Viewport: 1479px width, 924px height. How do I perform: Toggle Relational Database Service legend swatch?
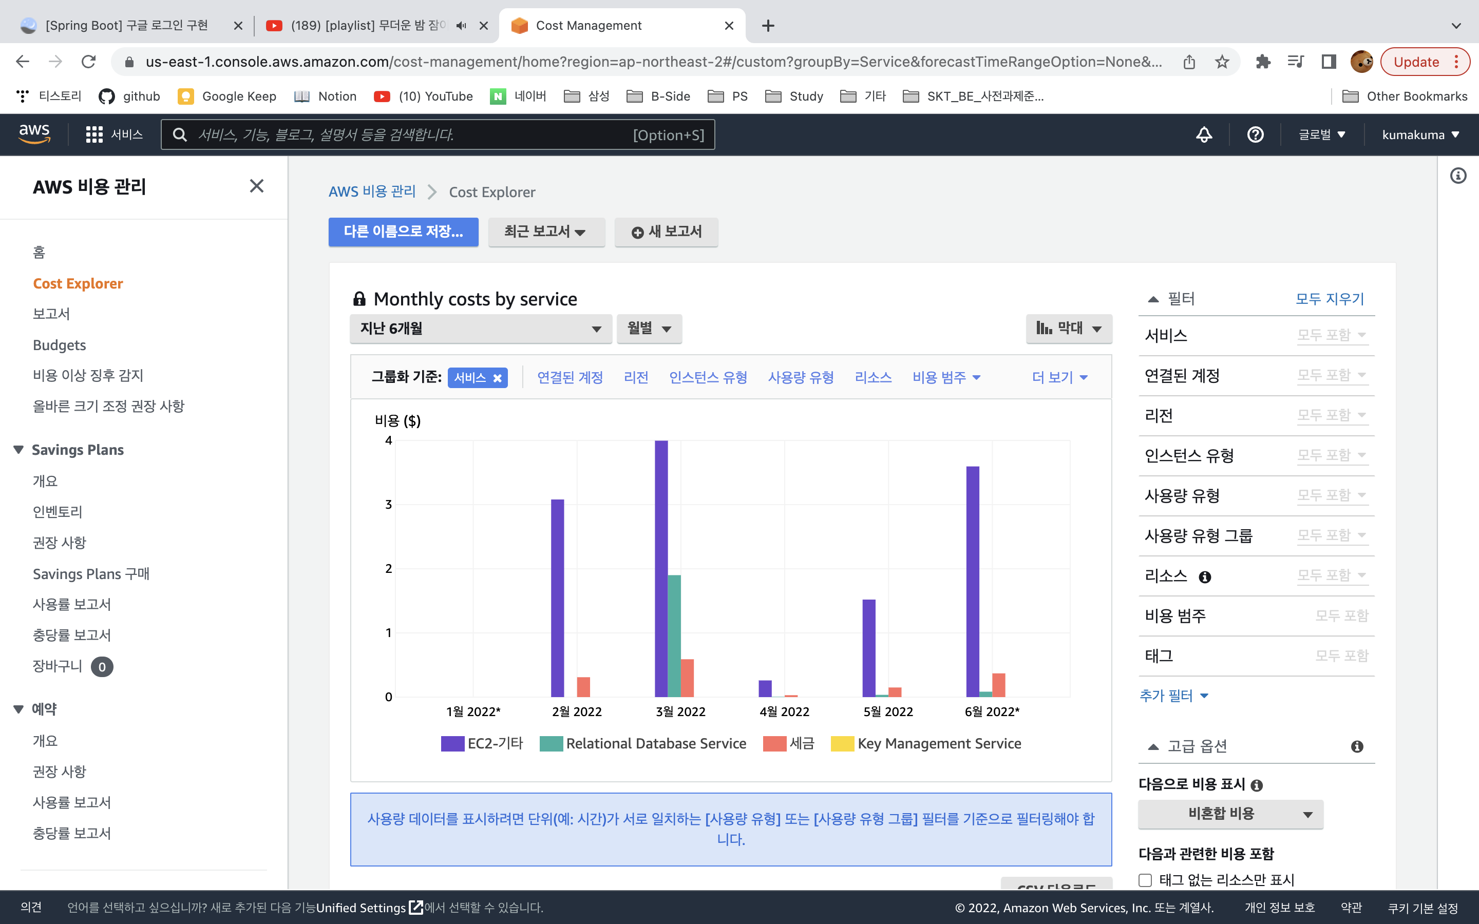(x=551, y=744)
